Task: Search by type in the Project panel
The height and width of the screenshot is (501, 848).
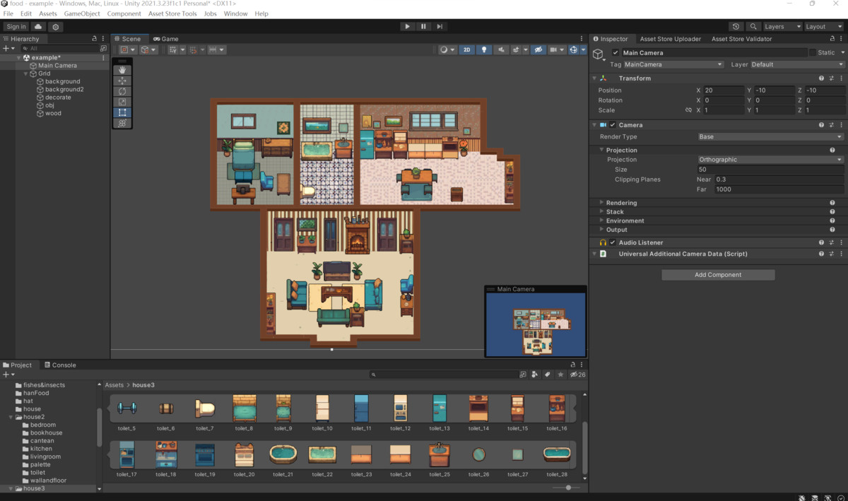Action: tap(536, 375)
